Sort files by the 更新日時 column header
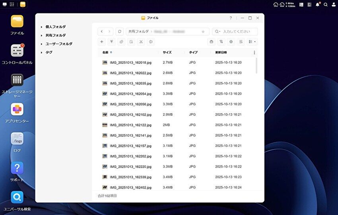 (221, 52)
